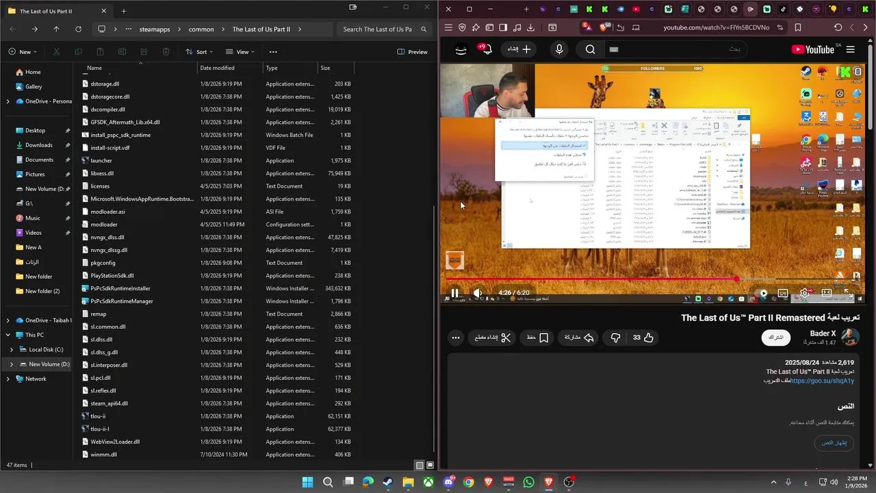Switch to red YouTube browser tab
The height and width of the screenshot is (493, 876).
click(636, 9)
